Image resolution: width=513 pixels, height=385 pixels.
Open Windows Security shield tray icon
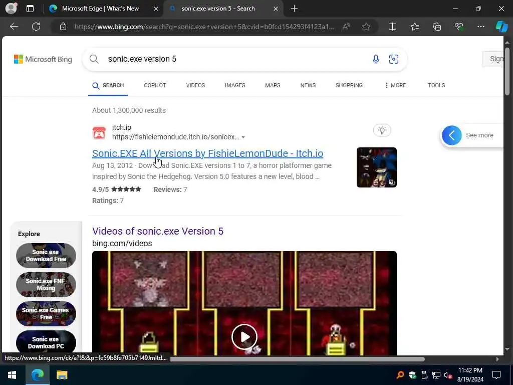[x=412, y=375]
